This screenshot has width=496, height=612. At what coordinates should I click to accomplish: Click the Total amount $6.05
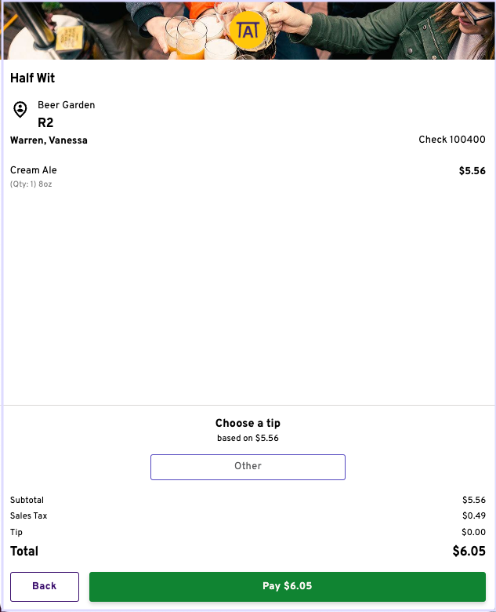(x=469, y=552)
